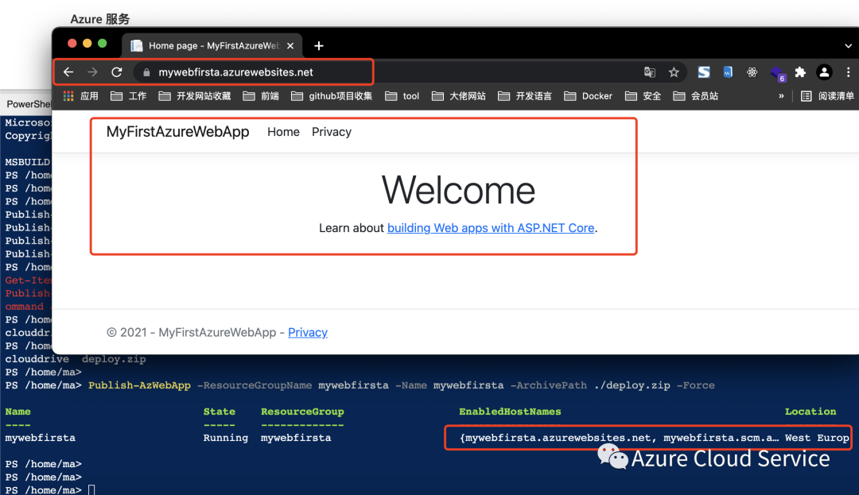
Task: View site info via the padlock icon
Action: click(146, 72)
